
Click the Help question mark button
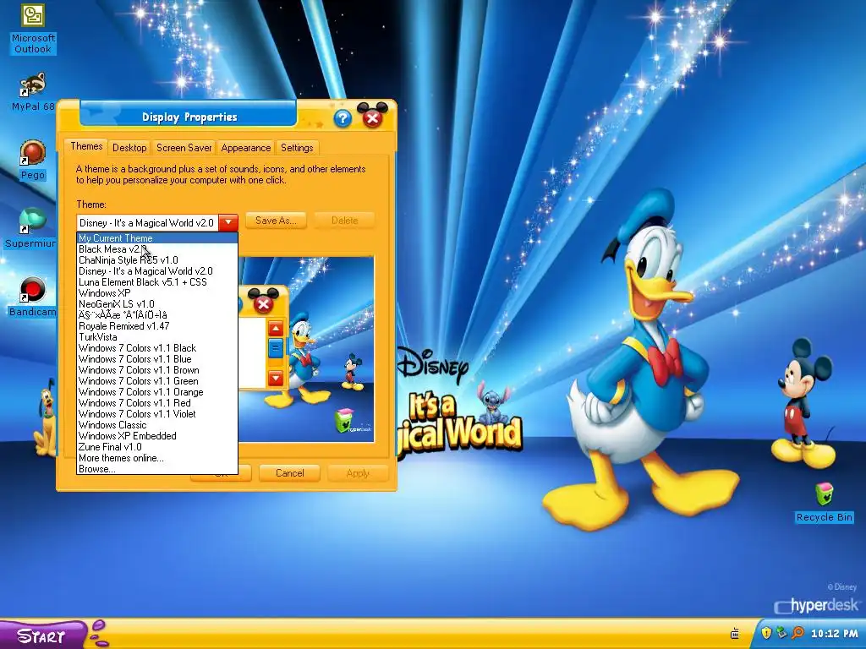(x=343, y=118)
